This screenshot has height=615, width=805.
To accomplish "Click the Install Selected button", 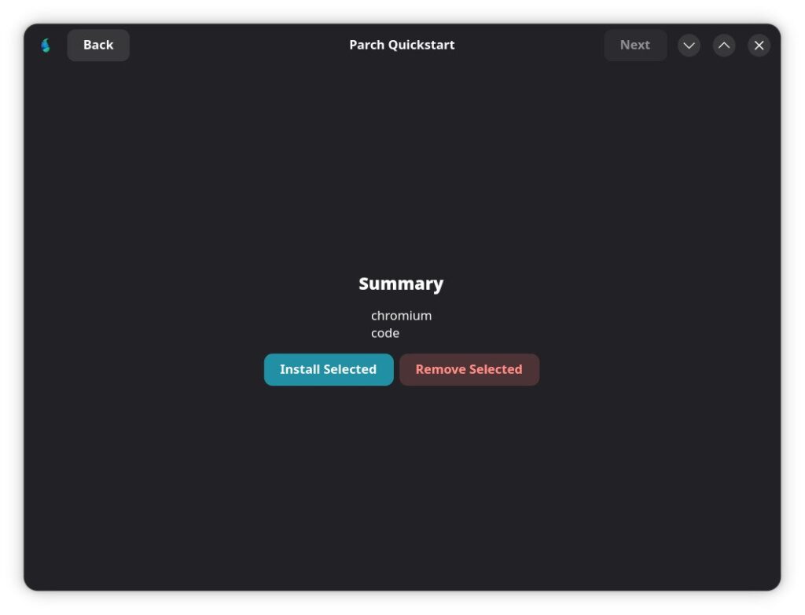I will pos(329,369).
